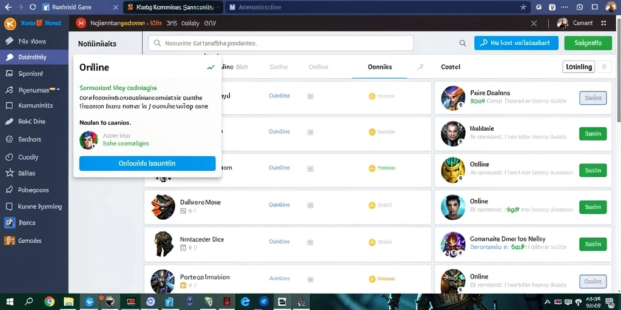Click the key icon next to Oonniks tab
621x310 pixels.
click(x=420, y=67)
